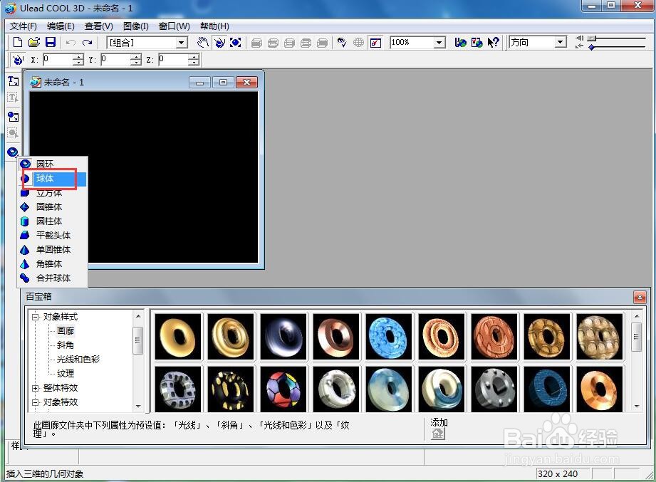Pick the plain gold torus thumbnail
Image resolution: width=656 pixels, height=482 pixels.
coord(178,337)
